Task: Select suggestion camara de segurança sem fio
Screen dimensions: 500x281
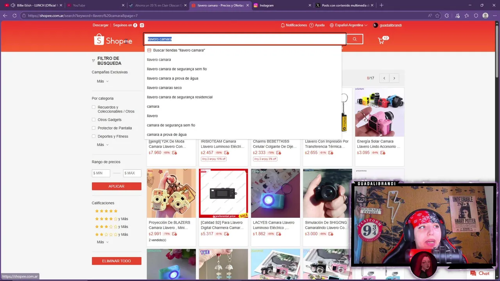Action: coord(243,125)
